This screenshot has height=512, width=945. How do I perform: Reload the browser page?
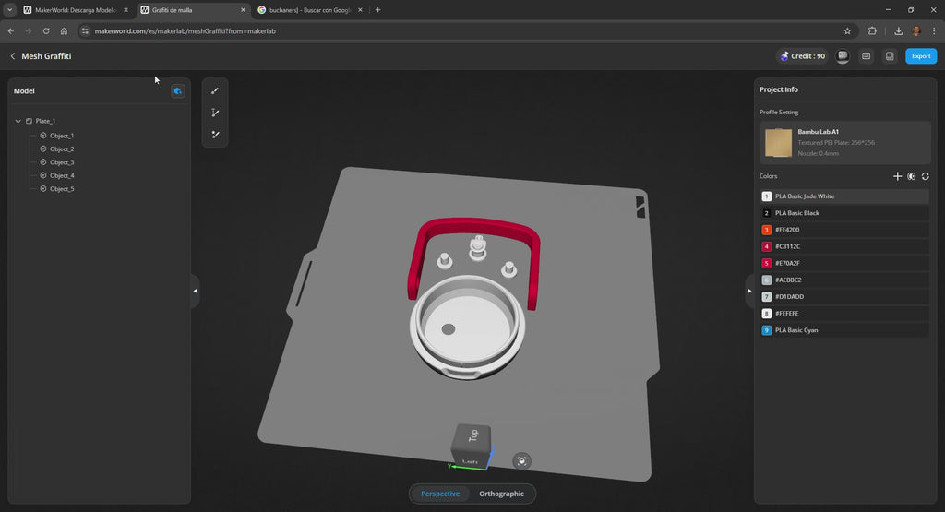46,30
